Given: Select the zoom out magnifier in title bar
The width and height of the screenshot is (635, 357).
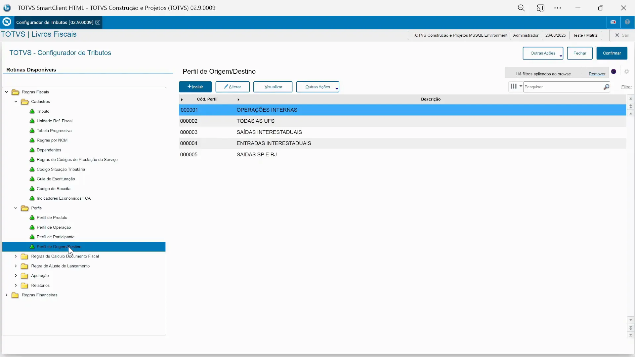Looking at the screenshot, I should coord(521,8).
